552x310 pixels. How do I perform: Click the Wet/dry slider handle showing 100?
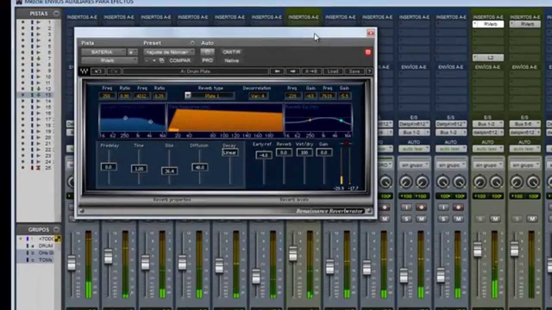point(304,152)
